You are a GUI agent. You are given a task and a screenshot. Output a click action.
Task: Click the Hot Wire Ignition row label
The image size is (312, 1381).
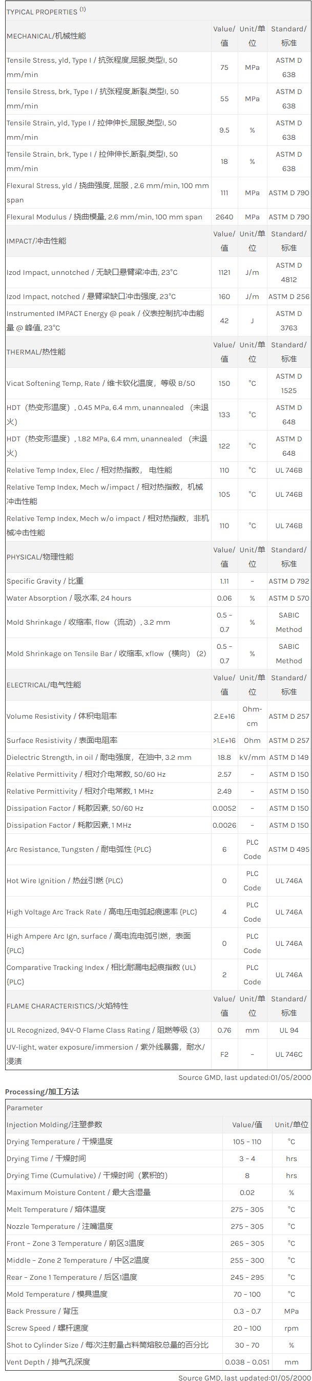tap(64, 881)
